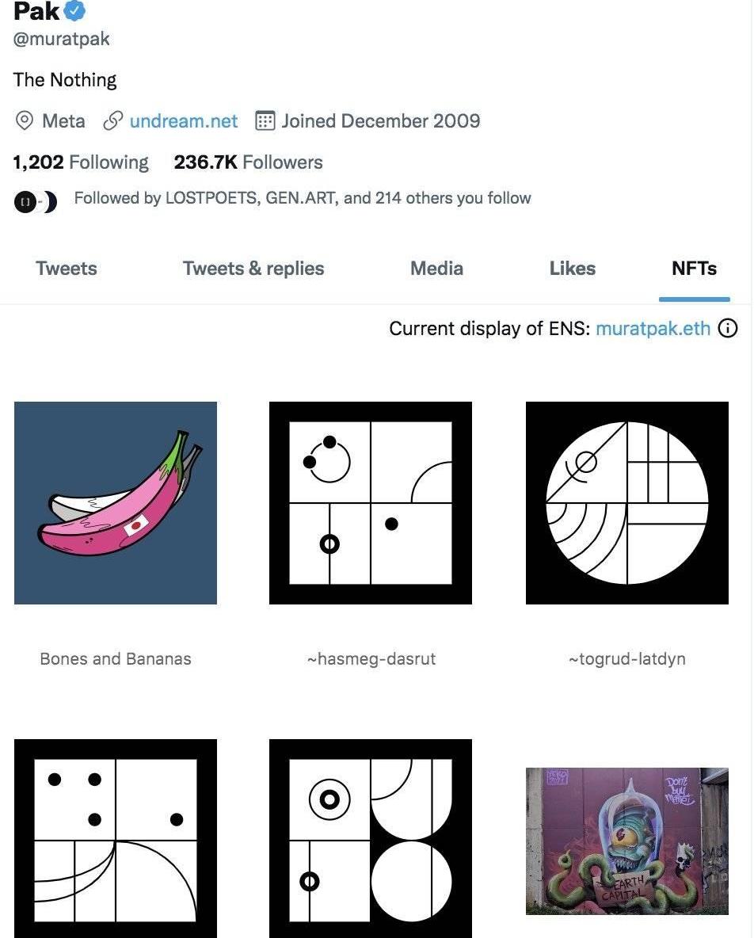Image resolution: width=754 pixels, height=938 pixels.
Task: Open the ~hasmeg-dasrut NFT thumbnail
Action: click(371, 503)
